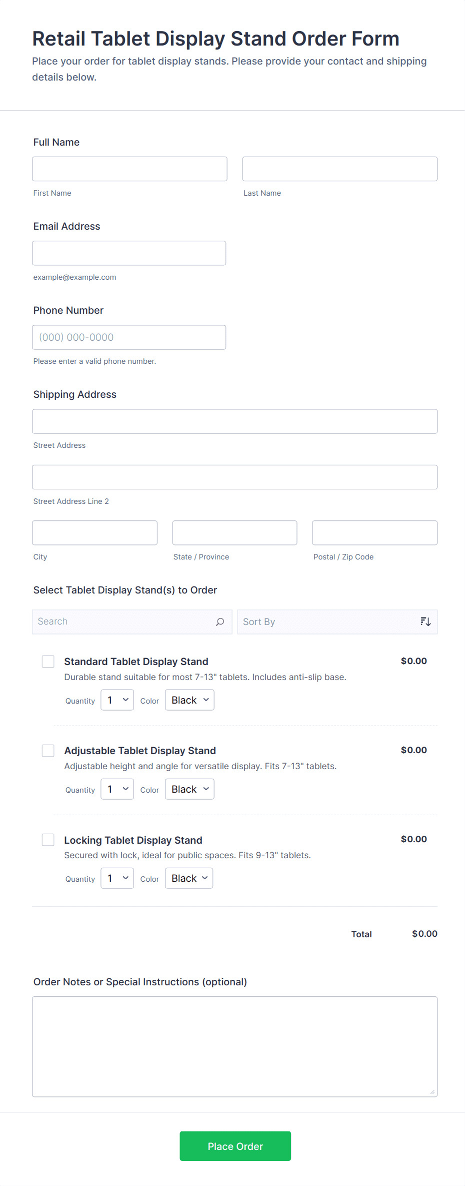Image resolution: width=465 pixels, height=1186 pixels.
Task: Click the Email Address input box
Action: (129, 253)
